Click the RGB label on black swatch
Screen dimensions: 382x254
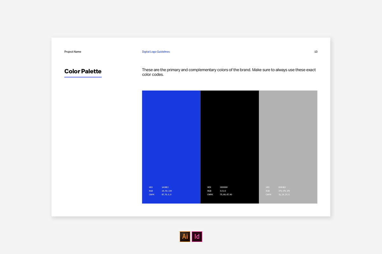(x=209, y=191)
